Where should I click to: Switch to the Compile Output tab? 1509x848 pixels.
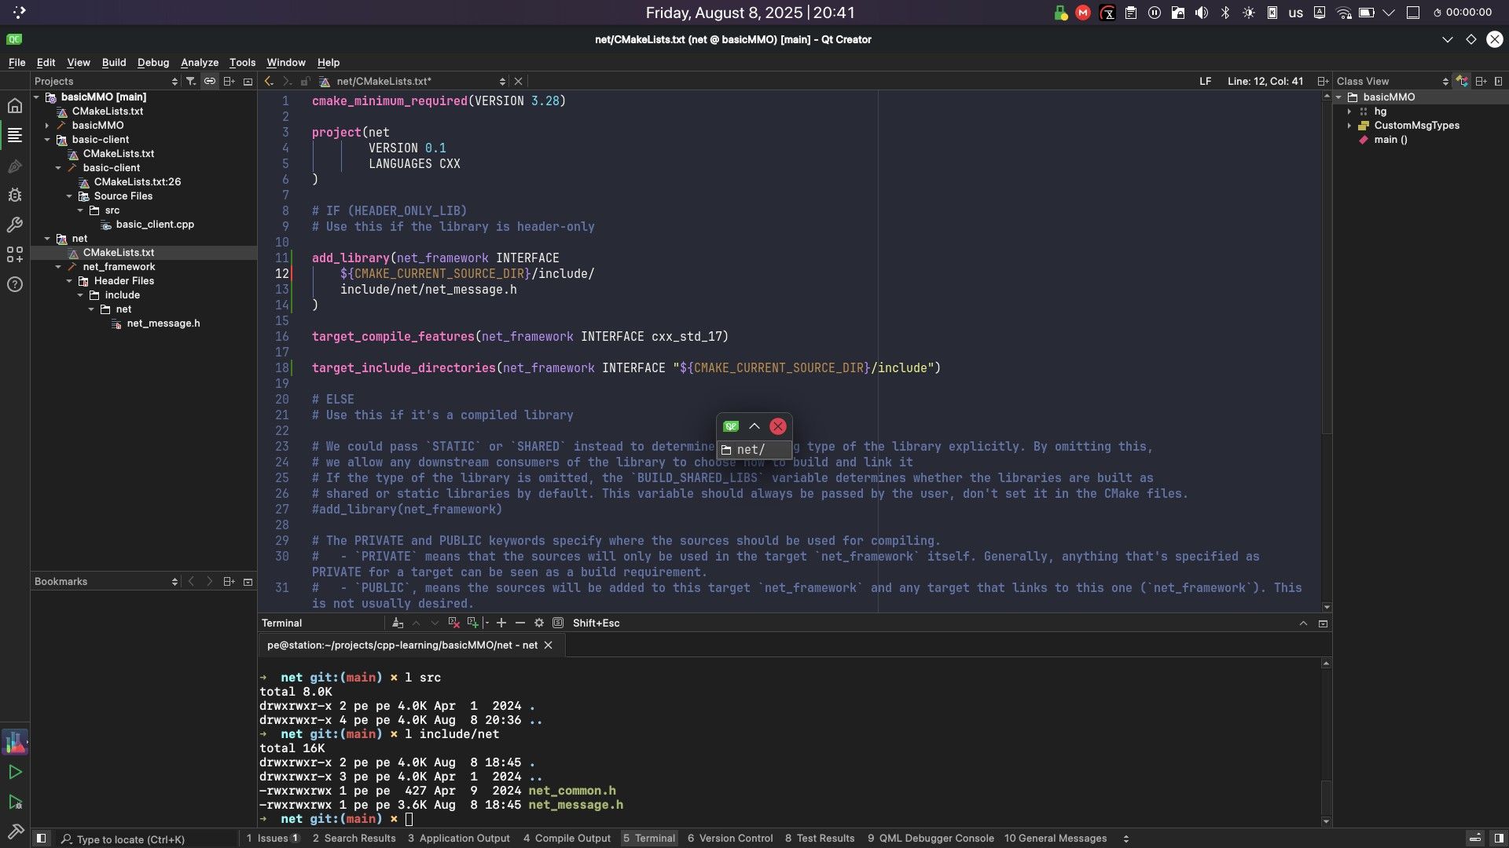(x=567, y=839)
